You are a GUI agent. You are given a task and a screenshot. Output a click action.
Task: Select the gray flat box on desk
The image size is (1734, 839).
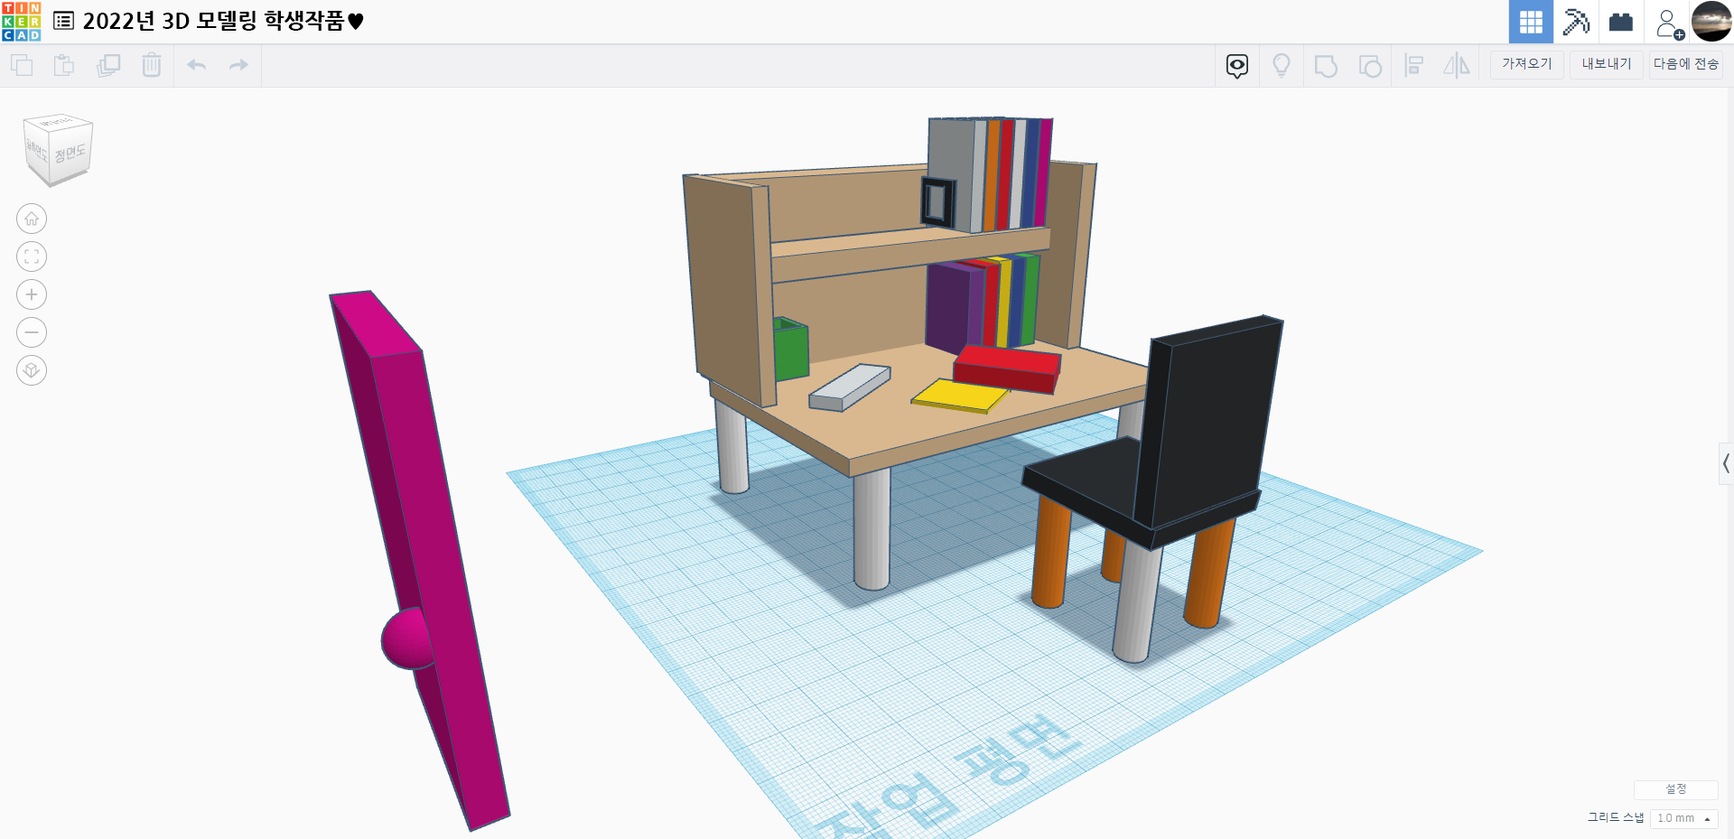(x=849, y=387)
